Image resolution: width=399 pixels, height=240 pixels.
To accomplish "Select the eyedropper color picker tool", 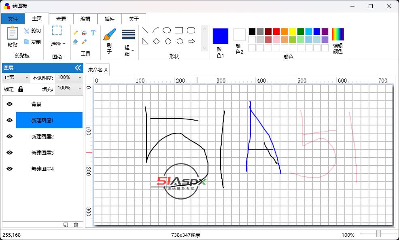I will pos(84,42).
